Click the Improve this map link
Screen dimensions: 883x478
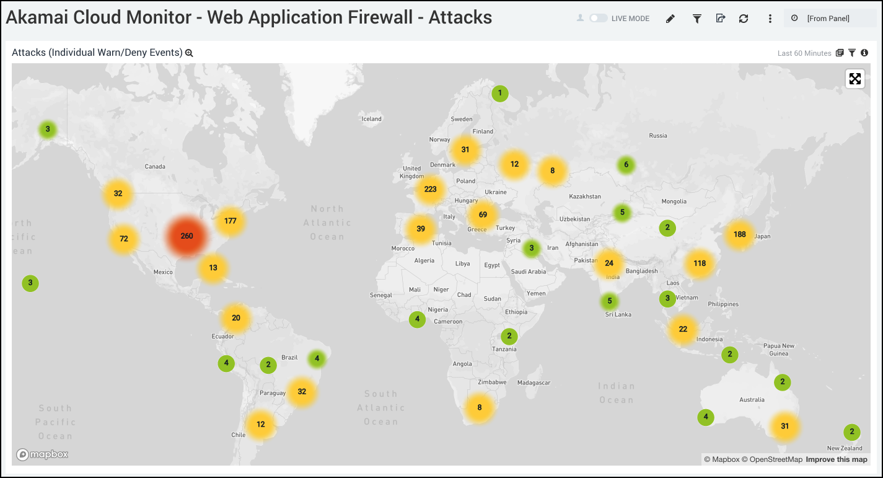pos(836,459)
